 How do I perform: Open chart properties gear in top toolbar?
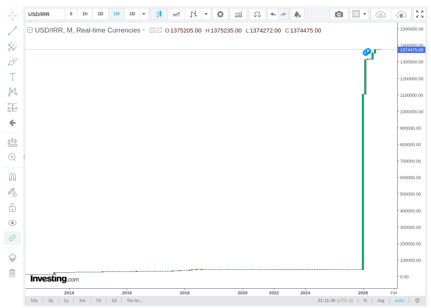click(220, 14)
